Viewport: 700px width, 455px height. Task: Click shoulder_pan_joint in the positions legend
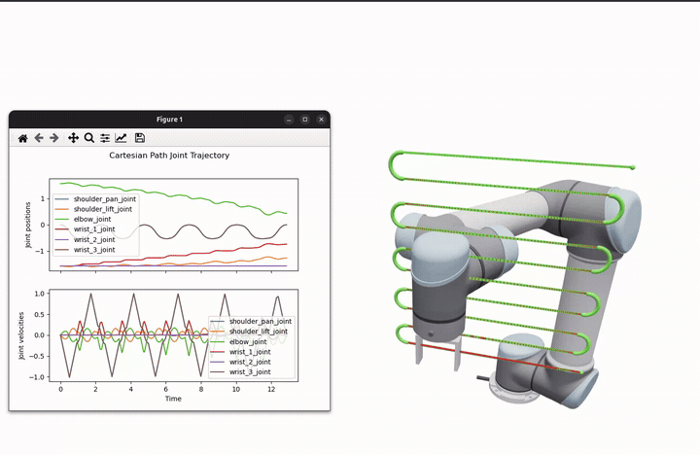[x=105, y=199]
